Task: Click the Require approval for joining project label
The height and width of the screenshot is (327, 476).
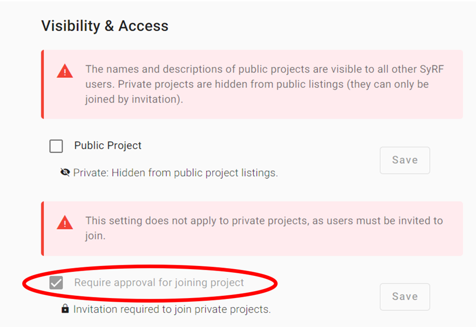Action: (159, 282)
